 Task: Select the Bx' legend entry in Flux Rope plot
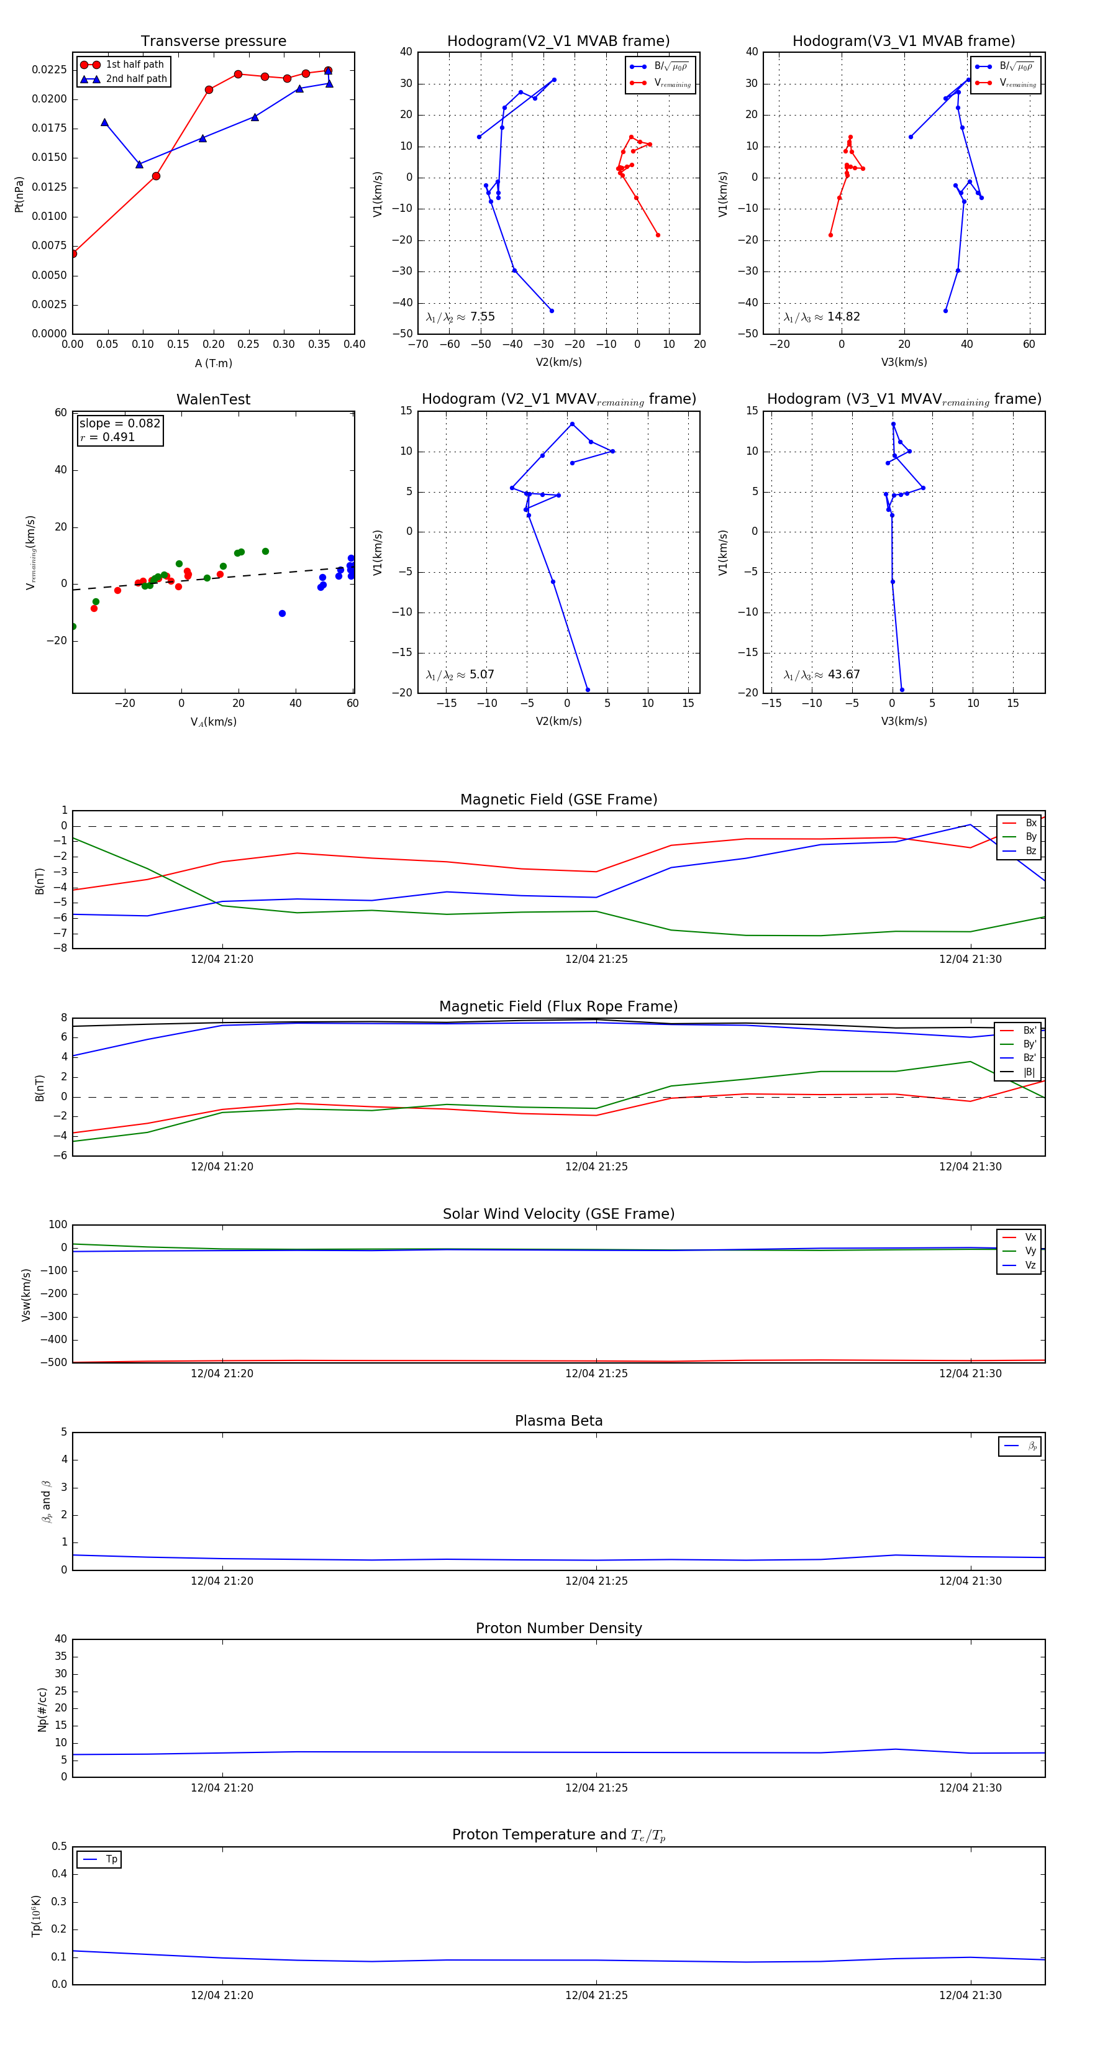(x=1018, y=1030)
